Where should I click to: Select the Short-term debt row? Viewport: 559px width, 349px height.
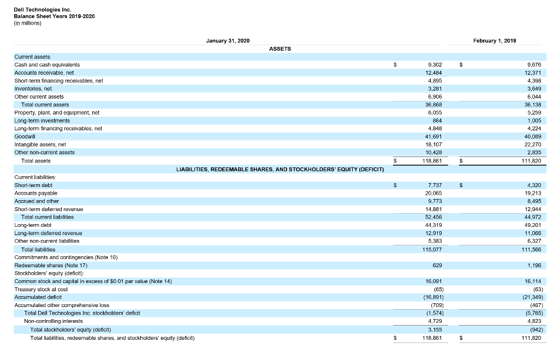(x=34, y=185)
